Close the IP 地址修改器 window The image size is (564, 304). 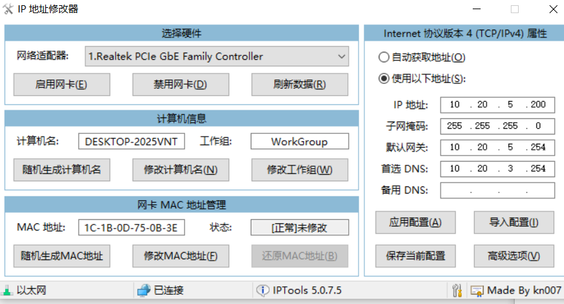click(553, 9)
